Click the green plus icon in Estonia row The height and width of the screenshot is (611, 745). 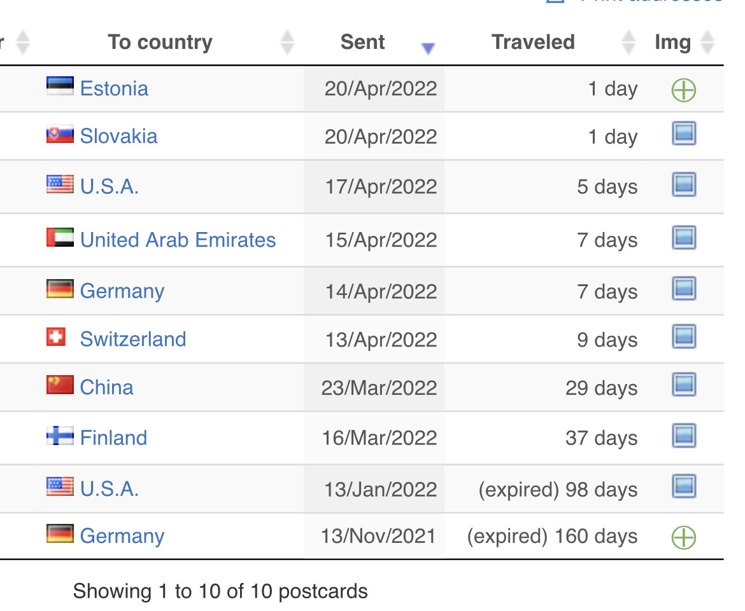click(684, 90)
